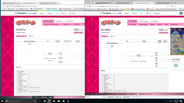Go back in right Firefox window
Screen dimensions: 184x103
pyautogui.click(x=87, y=6)
